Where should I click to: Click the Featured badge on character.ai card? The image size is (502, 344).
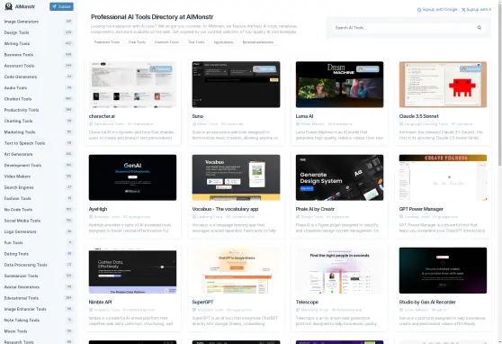161,69
